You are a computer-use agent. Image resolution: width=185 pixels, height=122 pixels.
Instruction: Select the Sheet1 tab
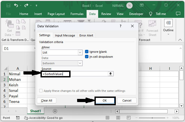point(36,111)
